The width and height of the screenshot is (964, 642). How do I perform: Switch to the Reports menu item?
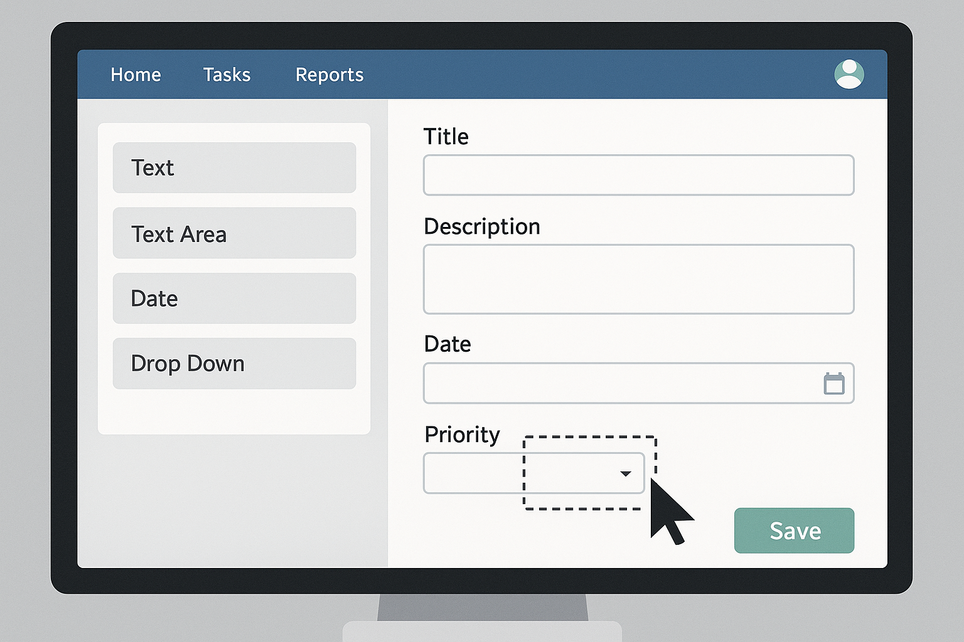point(329,75)
